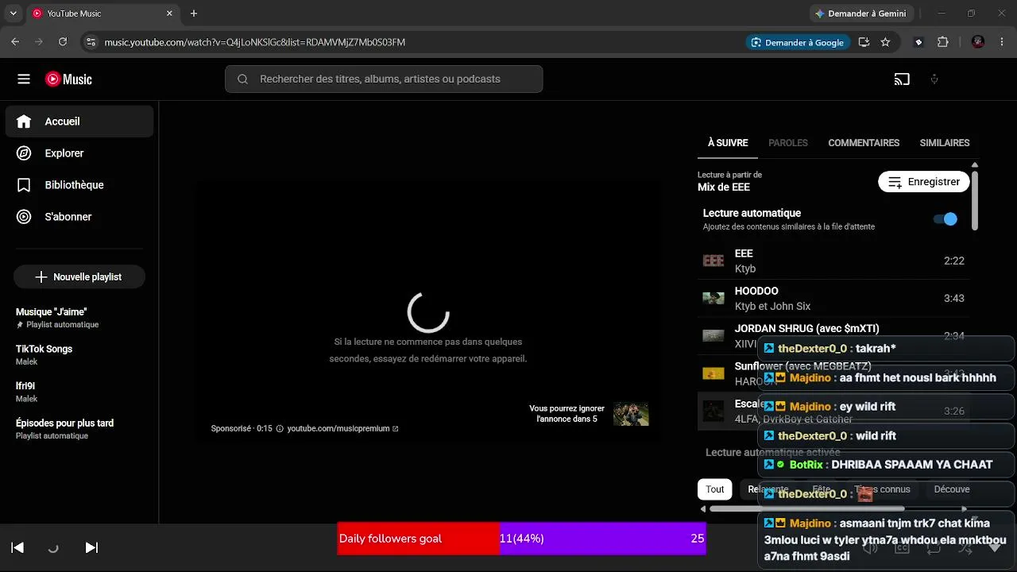
Task: Close the YouTube Music tab
Action: point(169,14)
